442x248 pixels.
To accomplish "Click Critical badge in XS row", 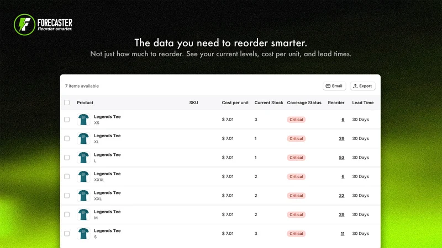I will 296,120.
